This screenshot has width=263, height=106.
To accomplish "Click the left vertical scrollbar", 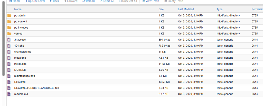I will (3, 39).
